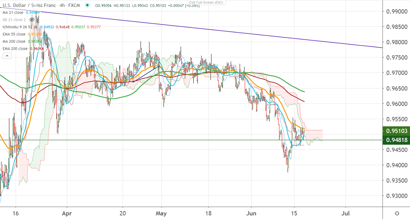Click the May label on time axis

coord(161,213)
